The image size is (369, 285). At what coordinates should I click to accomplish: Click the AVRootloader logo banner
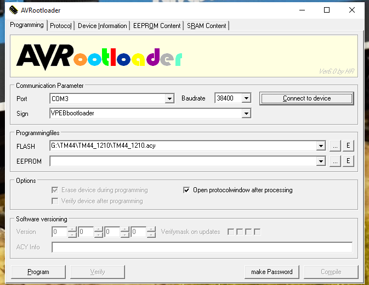click(184, 56)
